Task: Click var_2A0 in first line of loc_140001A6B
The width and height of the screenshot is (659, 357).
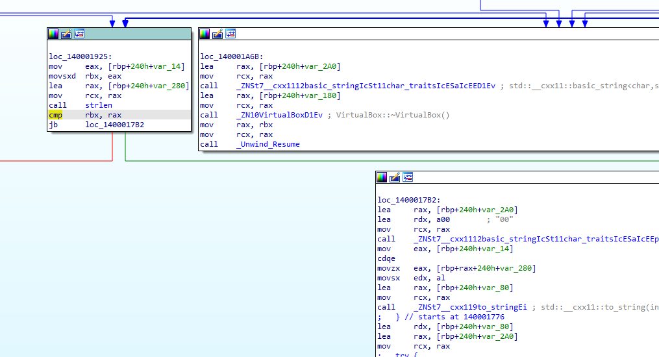Action: point(321,66)
